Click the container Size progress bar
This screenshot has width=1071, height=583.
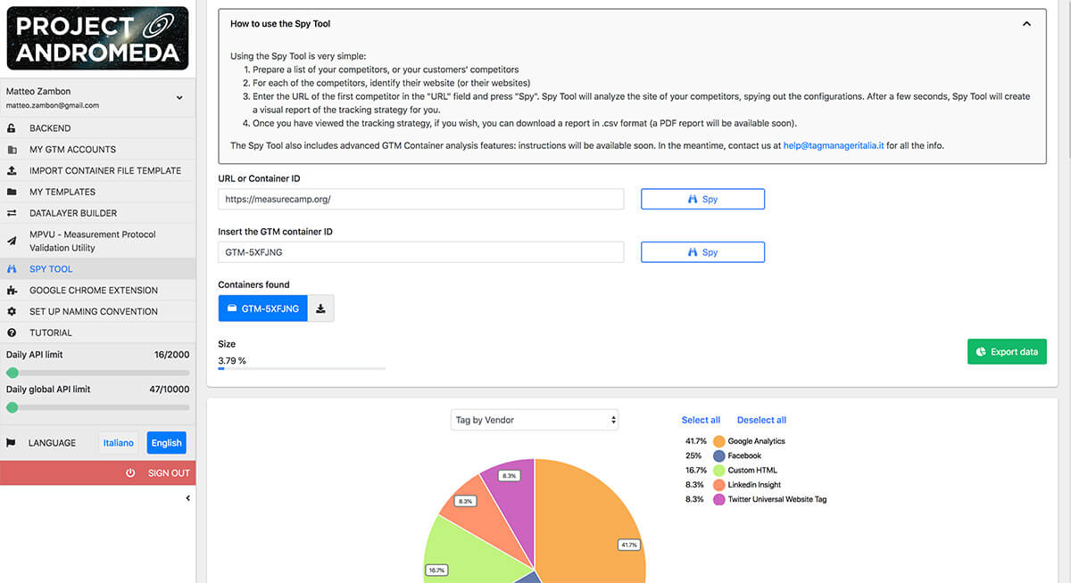point(302,368)
